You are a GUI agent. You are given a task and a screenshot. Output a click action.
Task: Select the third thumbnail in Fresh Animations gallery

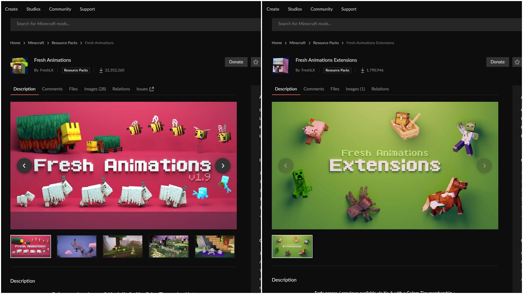point(123,246)
